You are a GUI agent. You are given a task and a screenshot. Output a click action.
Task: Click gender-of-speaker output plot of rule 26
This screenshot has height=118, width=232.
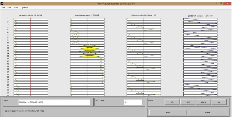200,85
